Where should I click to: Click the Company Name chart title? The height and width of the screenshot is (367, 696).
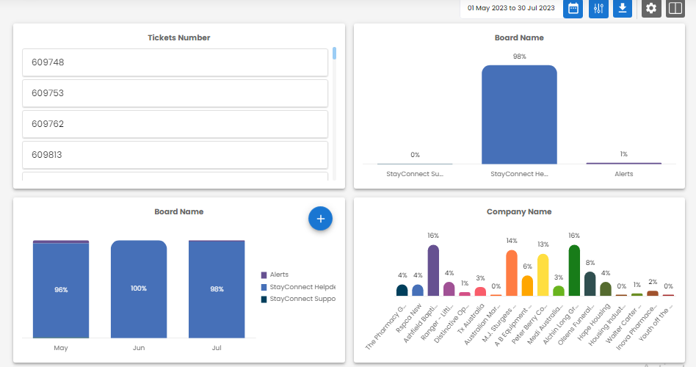[519, 211]
